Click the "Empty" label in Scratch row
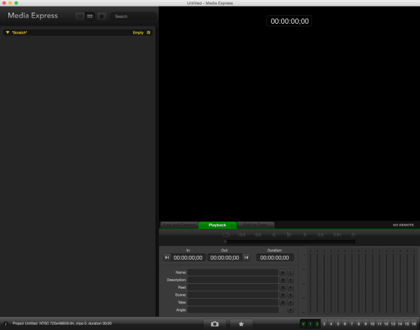 pyautogui.click(x=138, y=33)
